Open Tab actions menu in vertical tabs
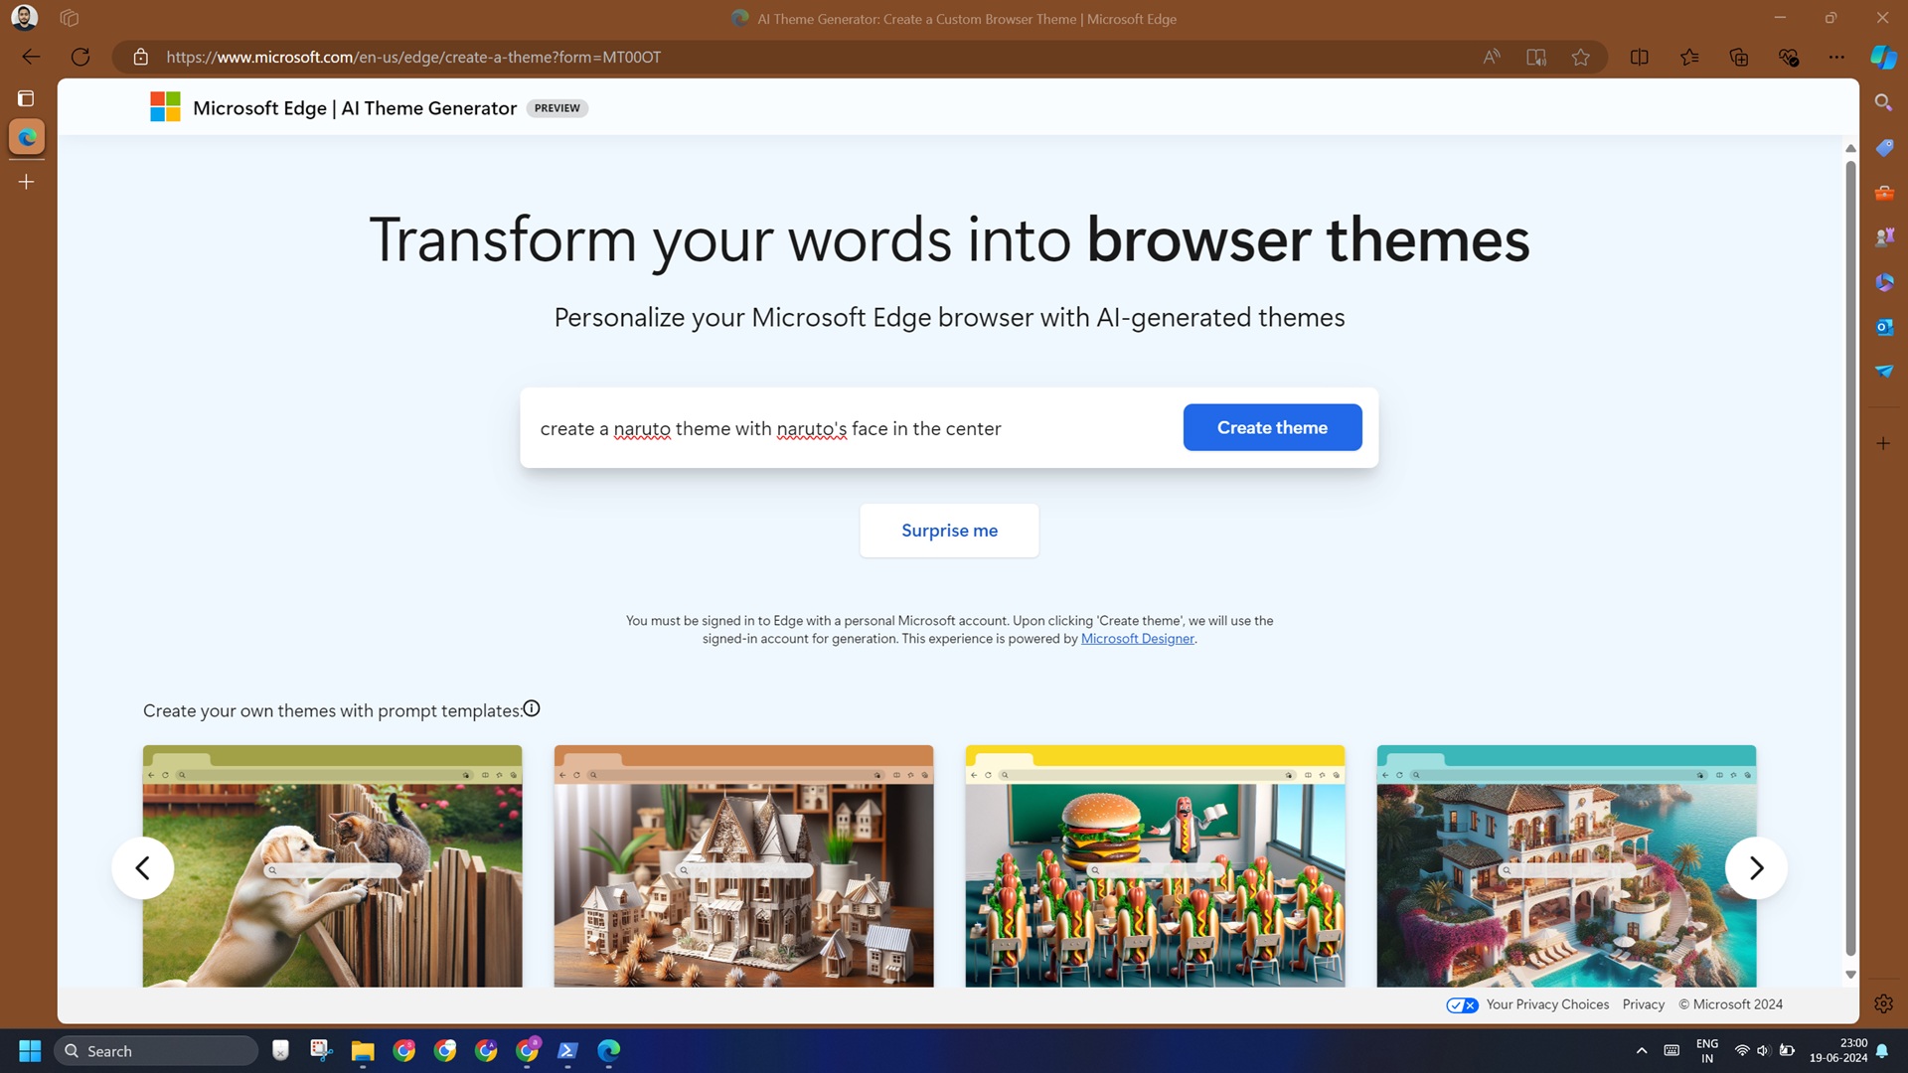1908x1073 pixels. coord(26,98)
